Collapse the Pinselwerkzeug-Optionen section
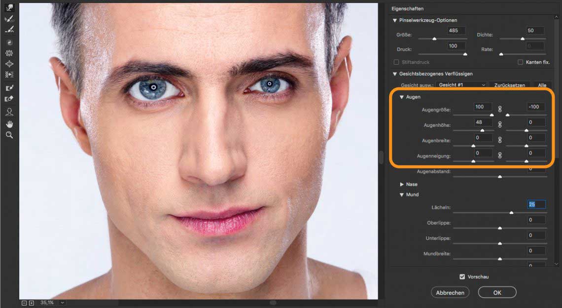This screenshot has width=562, height=308. [x=395, y=20]
